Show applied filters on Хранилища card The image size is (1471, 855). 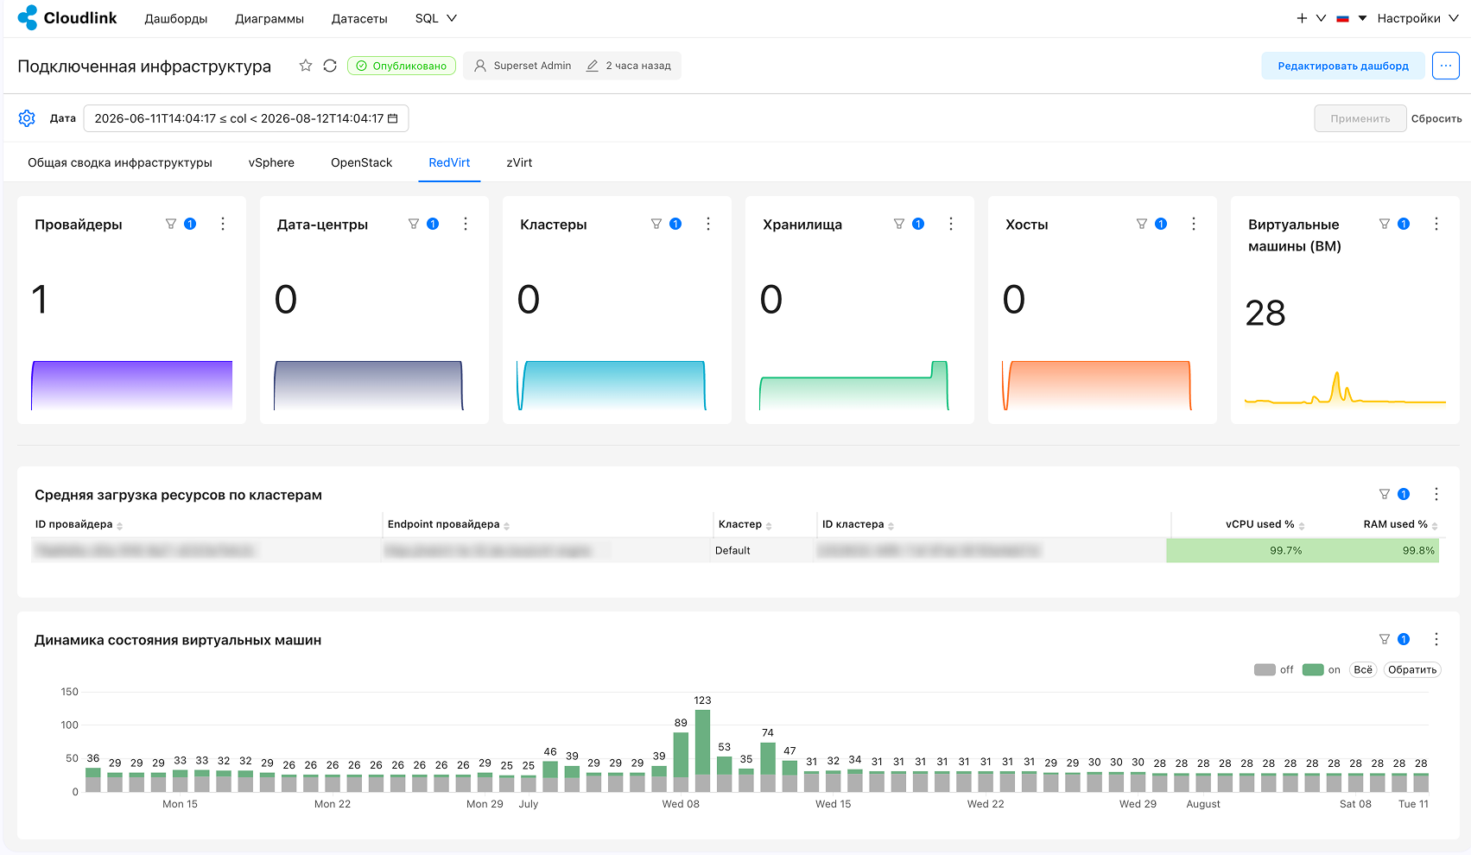[909, 224]
